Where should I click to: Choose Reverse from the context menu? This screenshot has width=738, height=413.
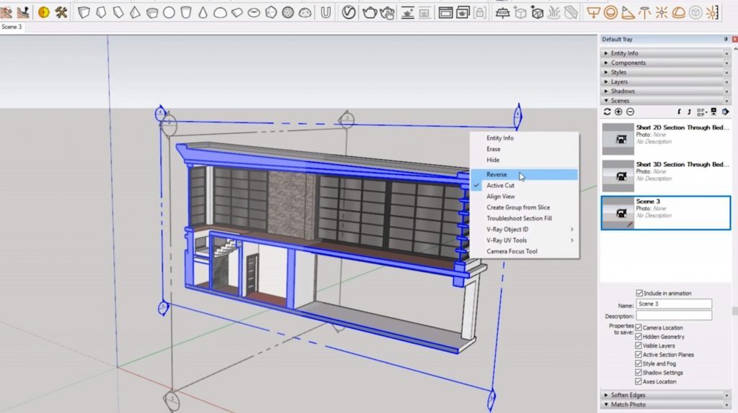(525, 174)
